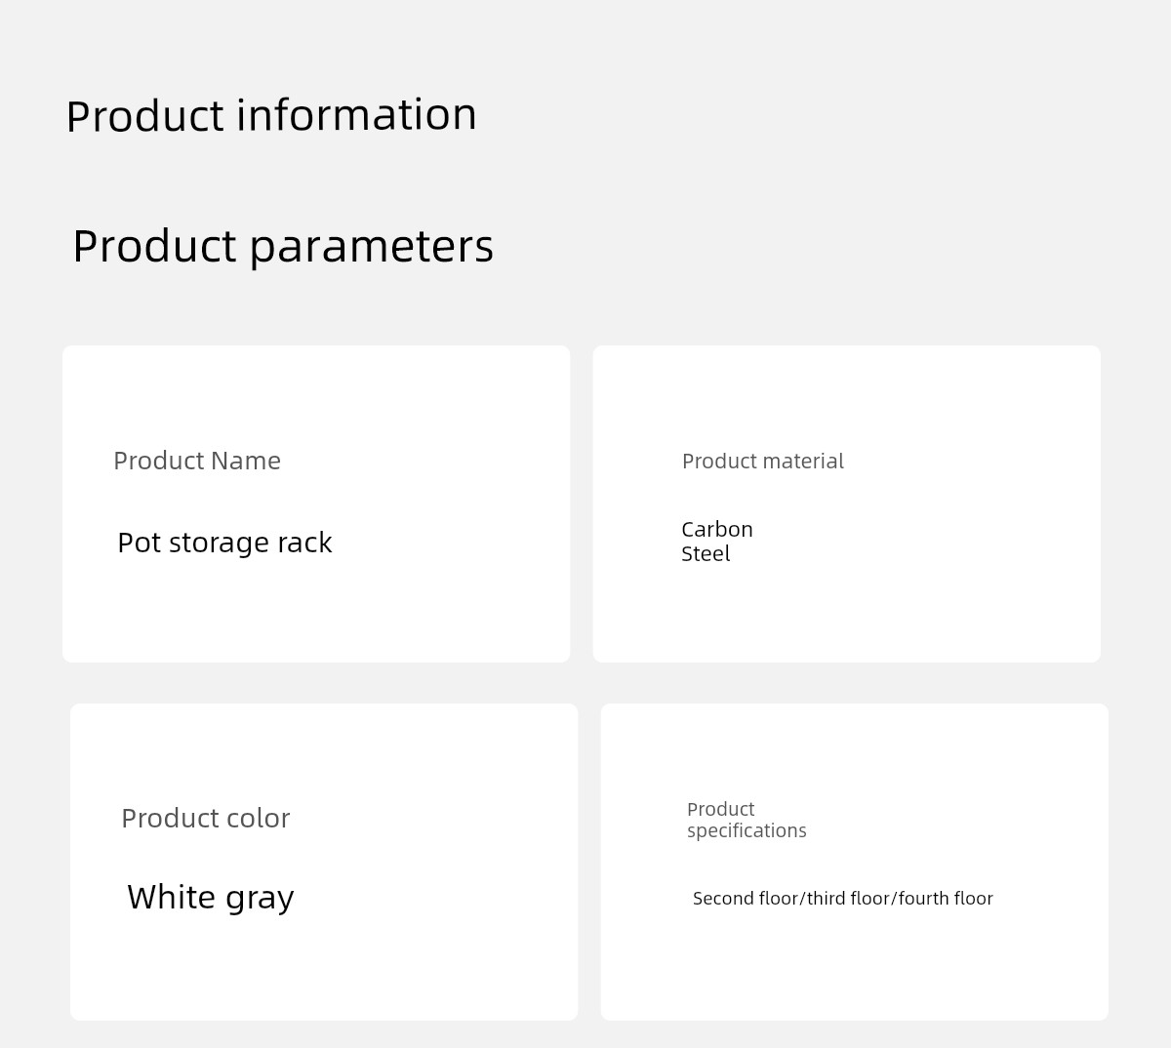Select the "Product Name" label
The width and height of the screenshot is (1171, 1048).
197,461
